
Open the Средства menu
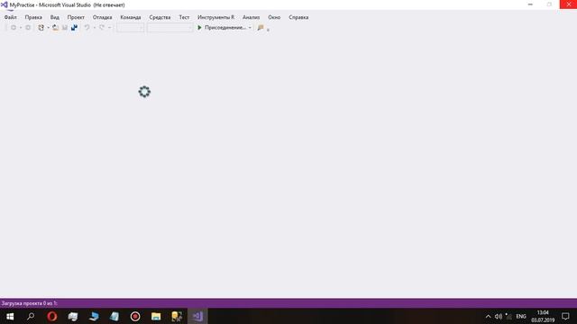(160, 17)
